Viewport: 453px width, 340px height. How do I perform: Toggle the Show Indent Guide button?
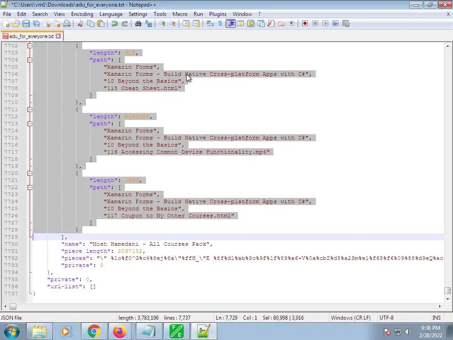pyautogui.click(x=230, y=24)
